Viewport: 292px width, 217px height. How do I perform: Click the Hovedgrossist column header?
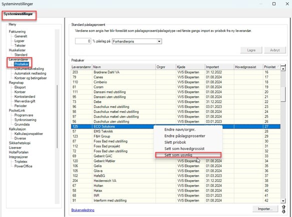[248, 67]
